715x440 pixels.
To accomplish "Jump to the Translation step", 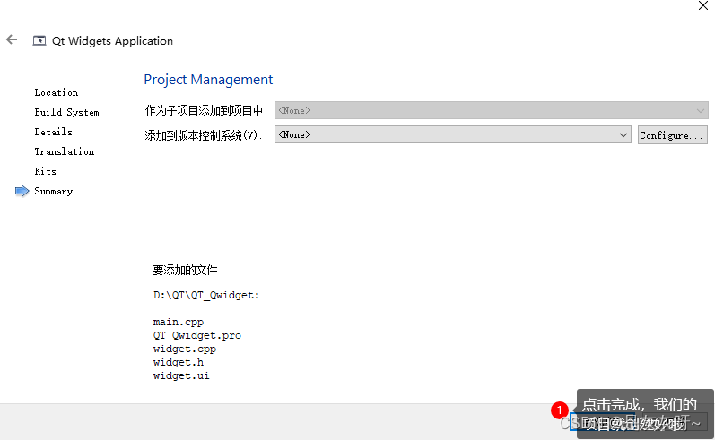I will pos(65,151).
